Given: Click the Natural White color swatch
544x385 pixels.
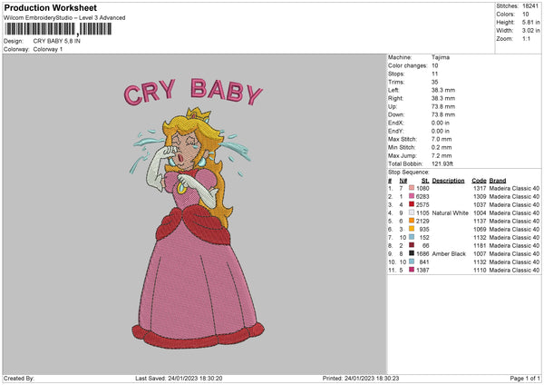Looking at the screenshot, I should pos(412,212).
